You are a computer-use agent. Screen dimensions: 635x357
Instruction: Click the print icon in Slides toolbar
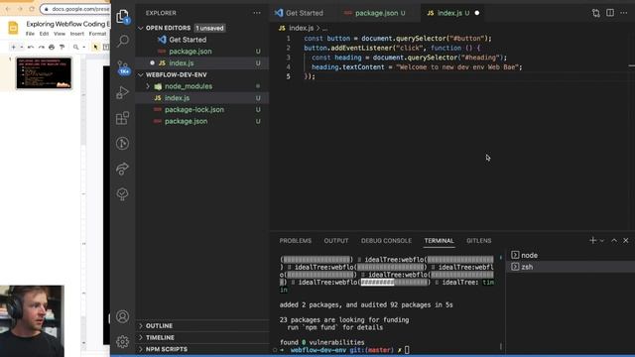[x=52, y=48]
